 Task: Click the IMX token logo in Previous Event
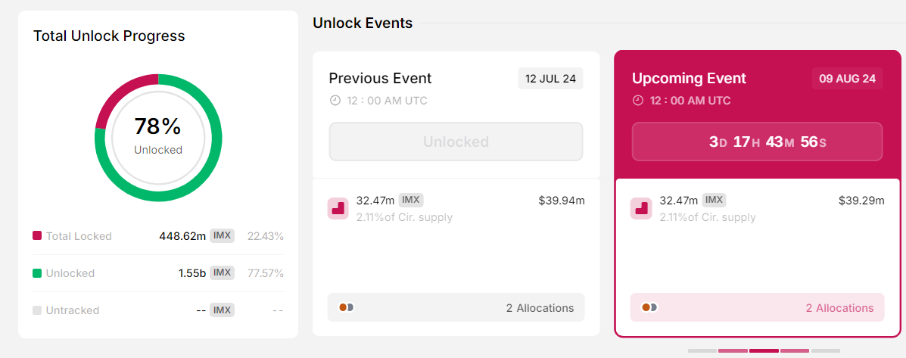(338, 208)
